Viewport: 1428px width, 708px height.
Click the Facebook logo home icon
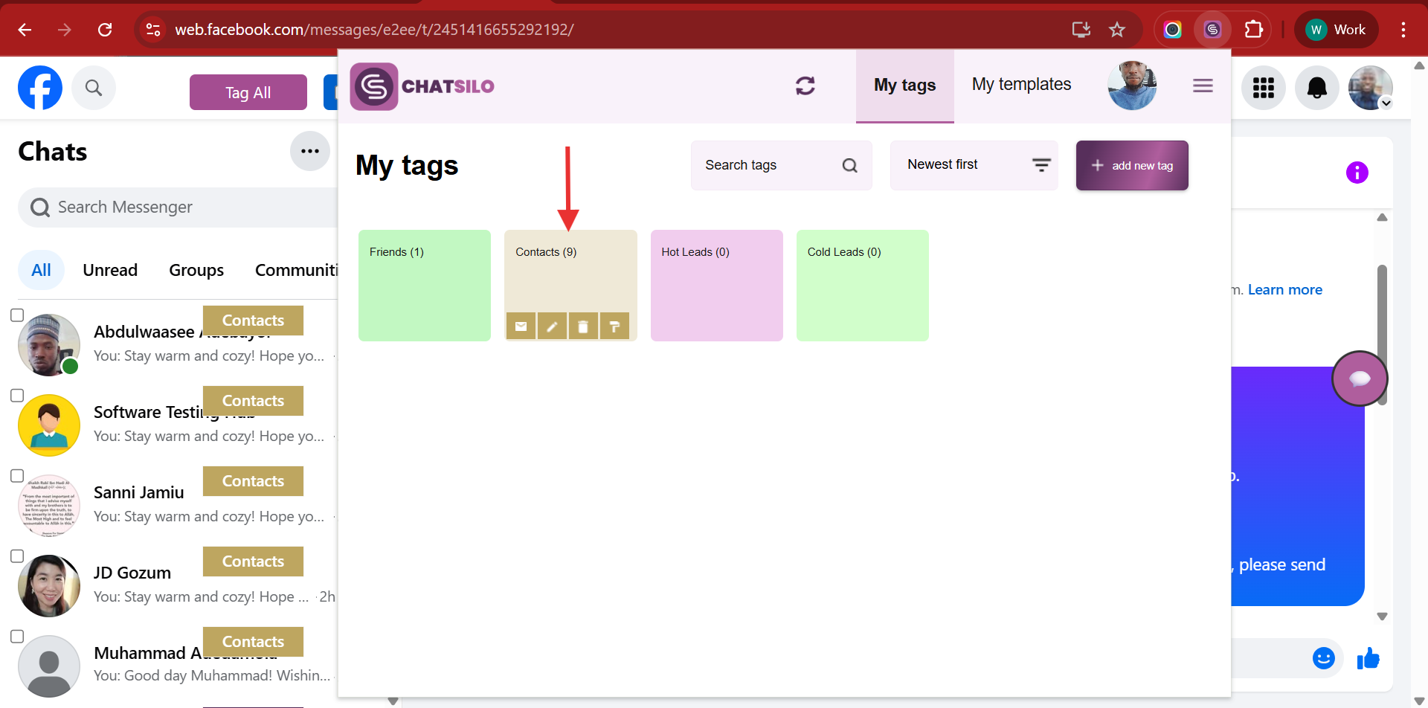[40, 88]
